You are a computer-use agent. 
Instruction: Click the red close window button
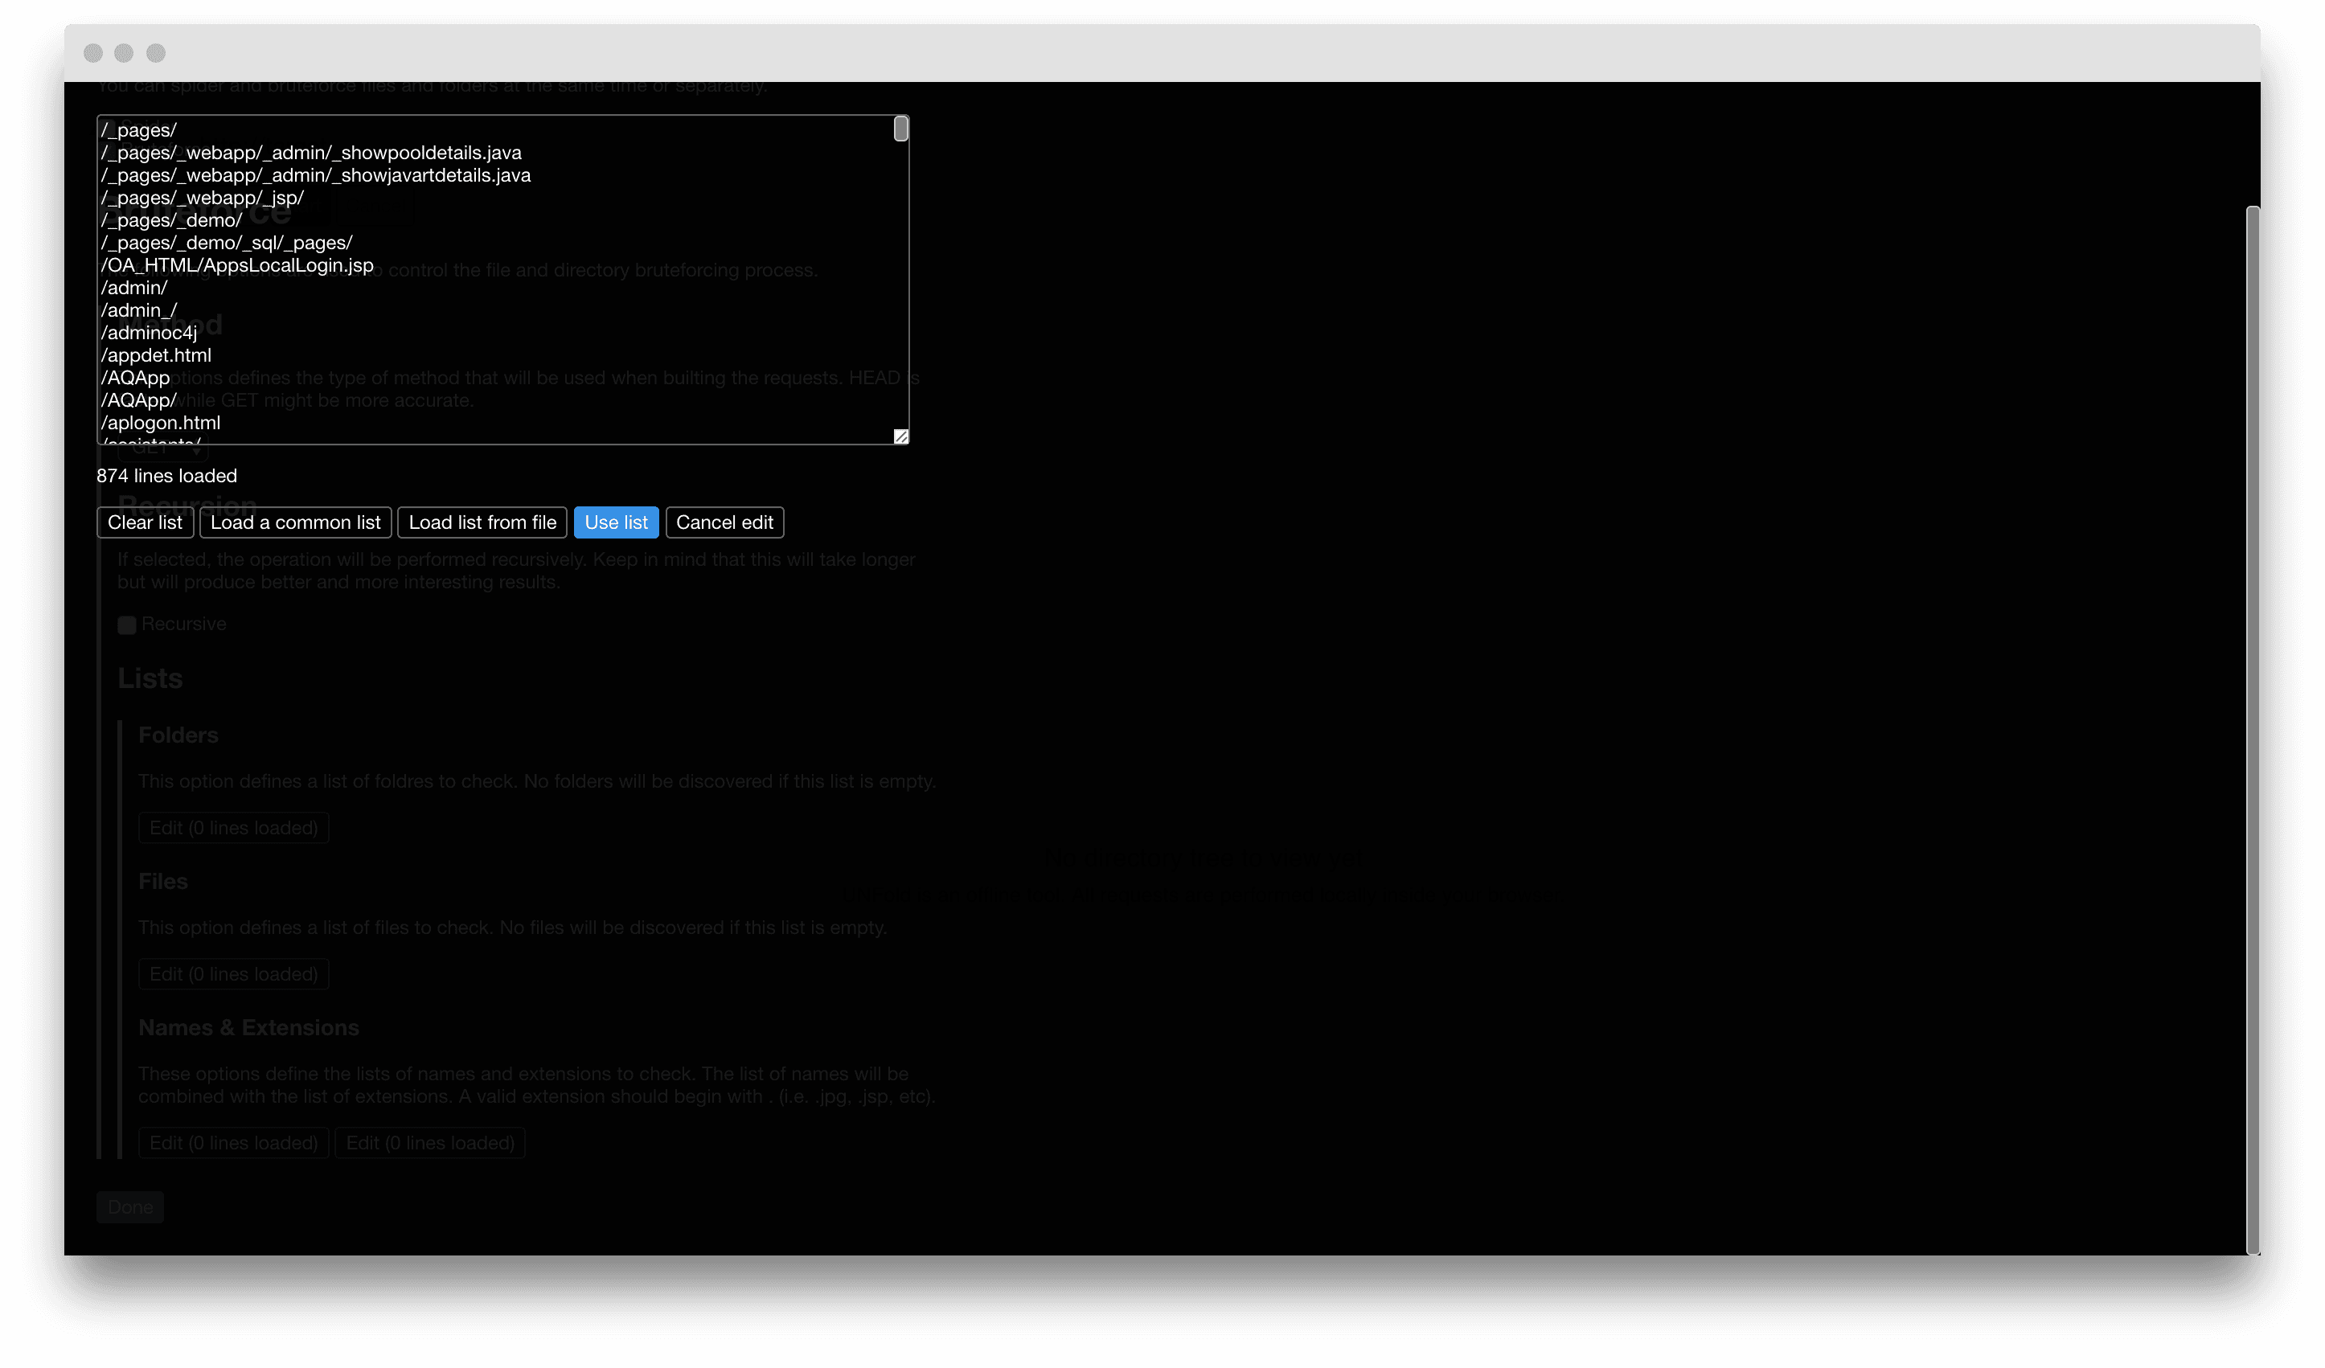(x=93, y=52)
